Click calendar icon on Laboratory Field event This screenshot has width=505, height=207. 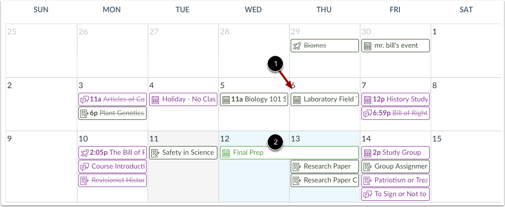(x=297, y=99)
